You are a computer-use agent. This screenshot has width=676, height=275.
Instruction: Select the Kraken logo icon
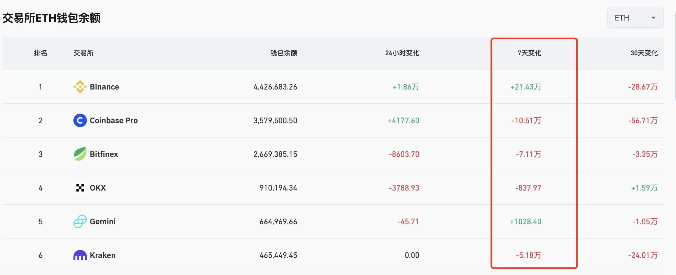click(80, 255)
